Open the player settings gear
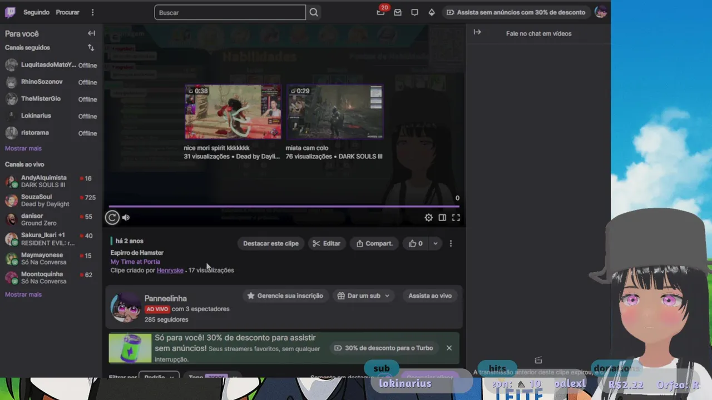Image resolution: width=712 pixels, height=400 pixels. point(429,218)
